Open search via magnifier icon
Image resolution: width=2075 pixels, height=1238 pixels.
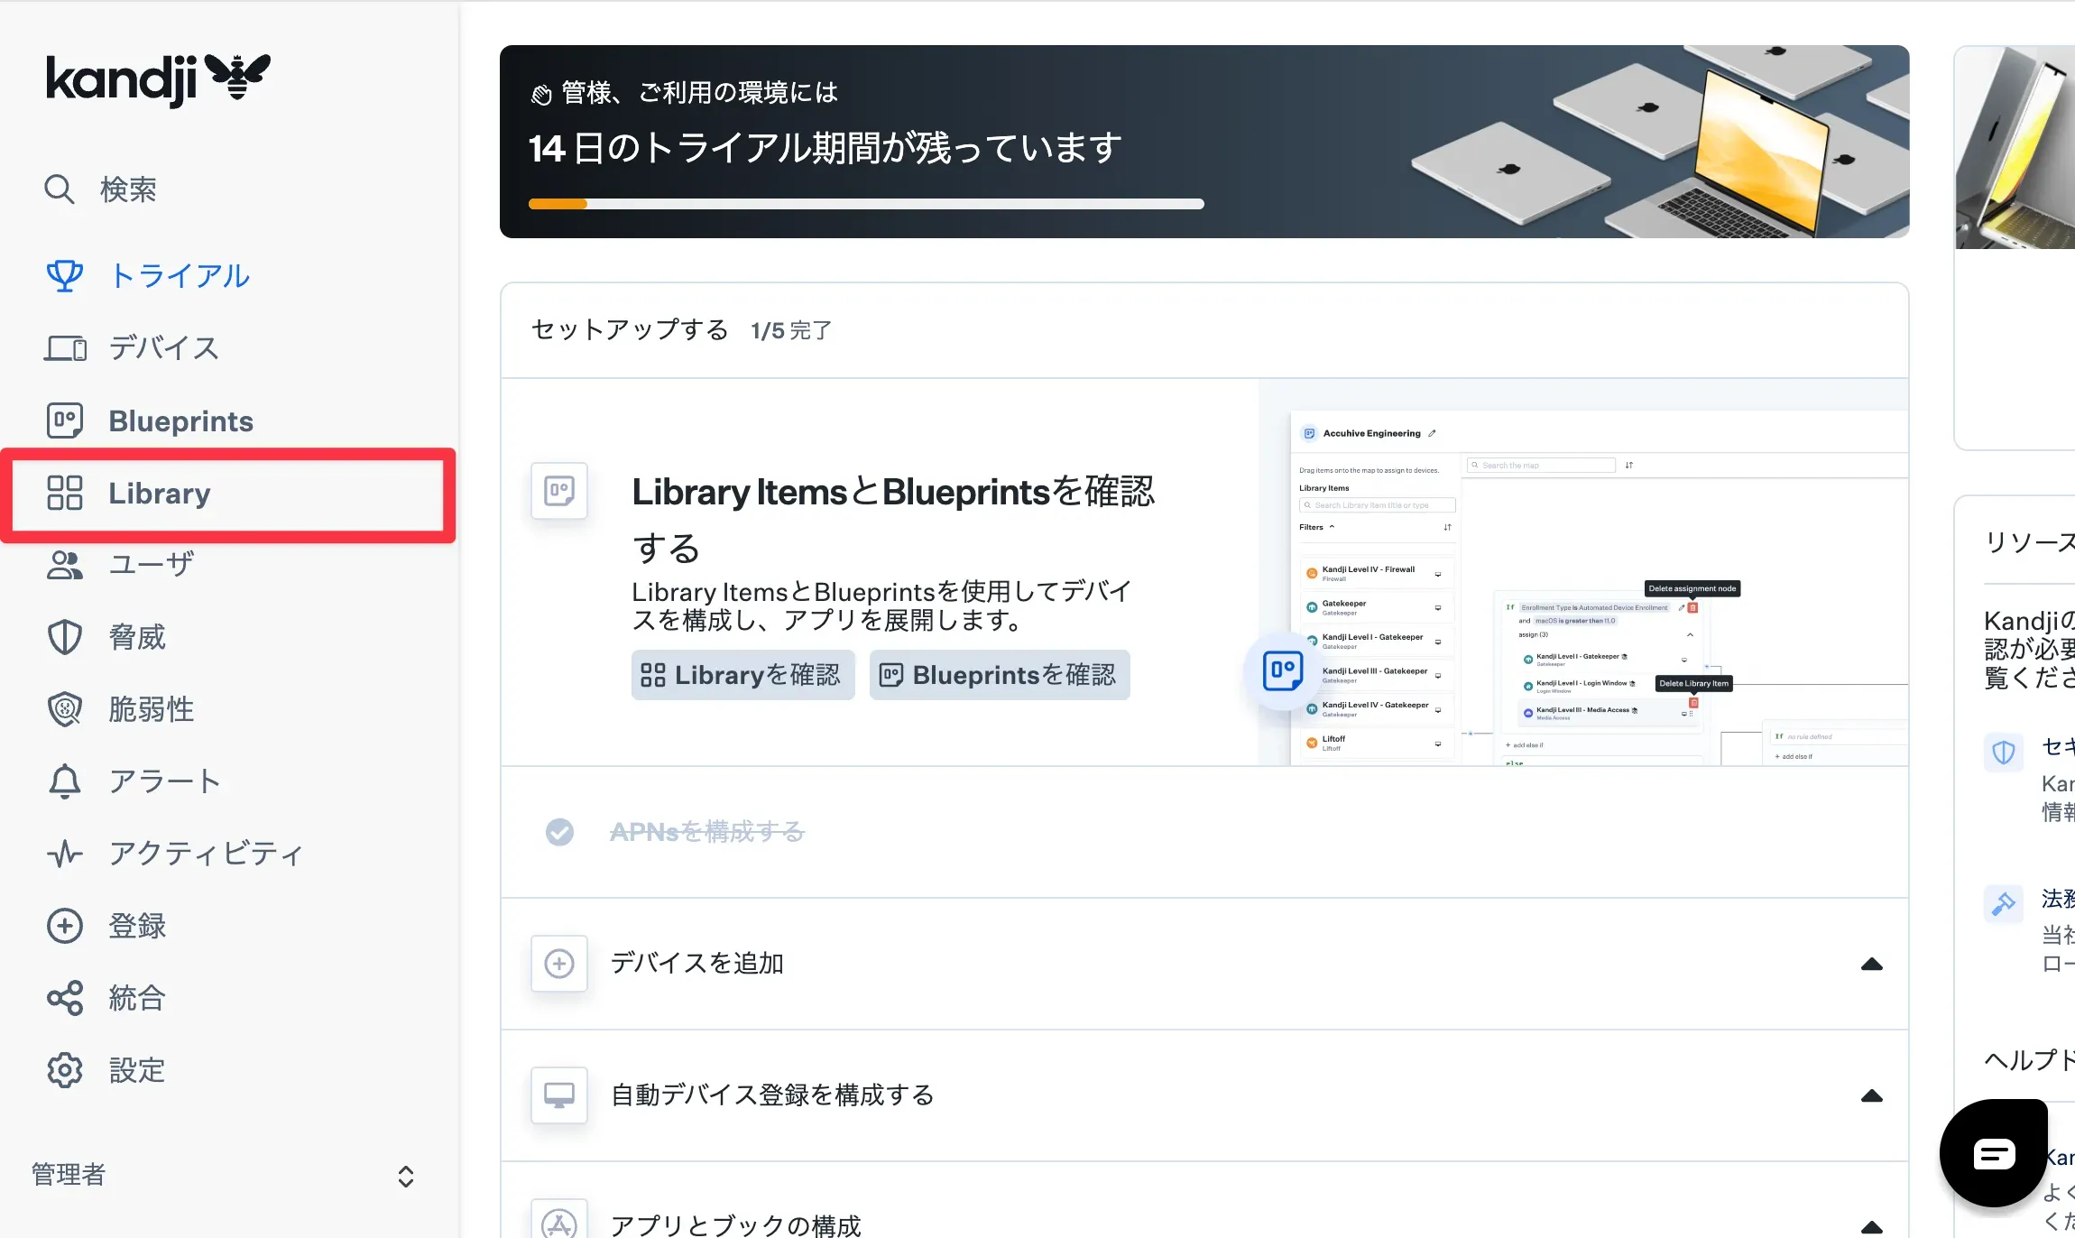(x=60, y=189)
